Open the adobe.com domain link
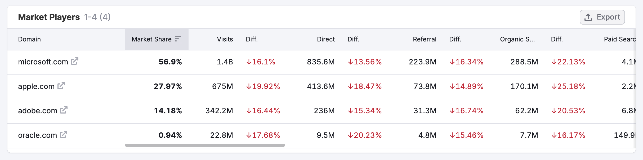This screenshot has height=160, width=643. coord(38,111)
